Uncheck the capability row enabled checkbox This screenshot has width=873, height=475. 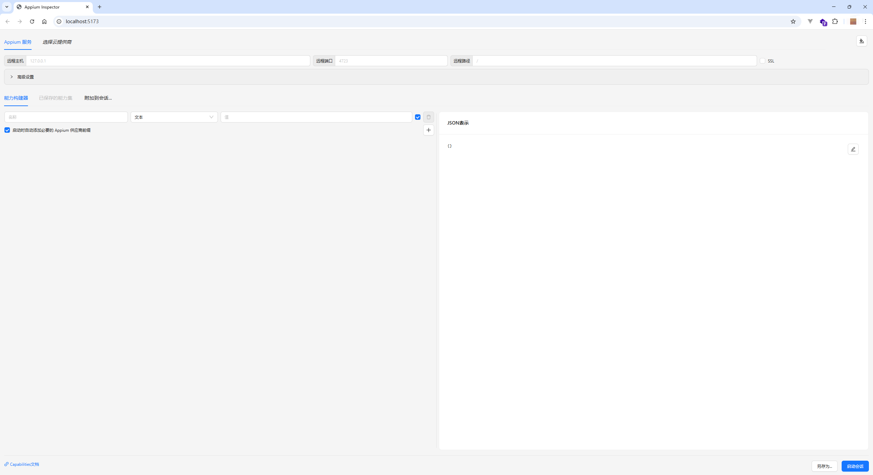click(418, 117)
